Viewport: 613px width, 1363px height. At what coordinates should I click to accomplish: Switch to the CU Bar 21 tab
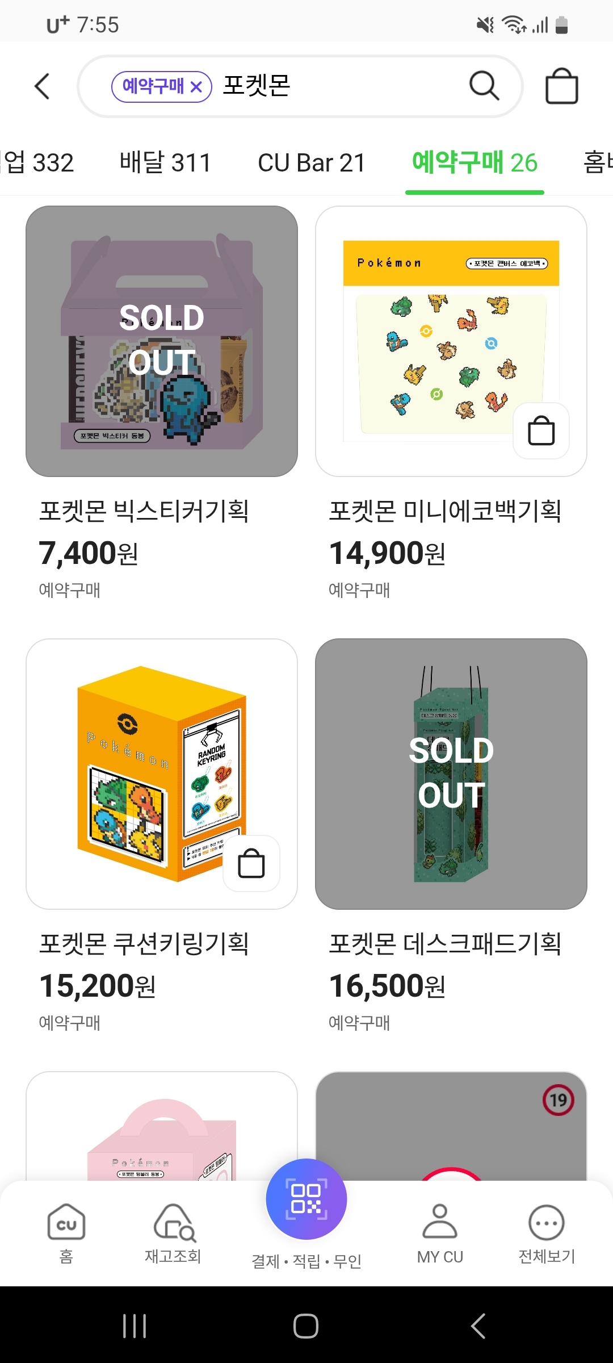312,163
